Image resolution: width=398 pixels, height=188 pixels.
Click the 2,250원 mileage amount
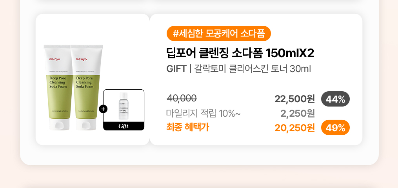298,114
